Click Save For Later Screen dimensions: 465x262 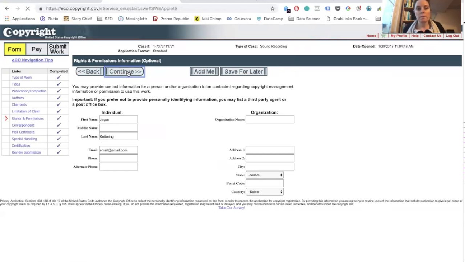(243, 71)
